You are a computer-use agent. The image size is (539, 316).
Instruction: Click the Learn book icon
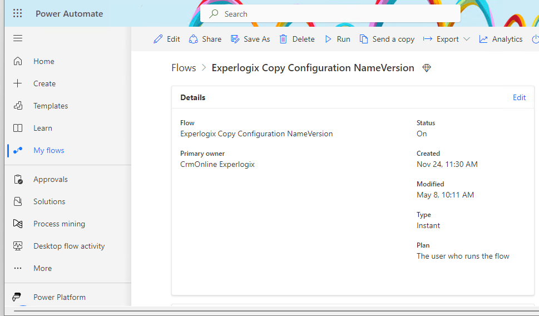tap(18, 128)
